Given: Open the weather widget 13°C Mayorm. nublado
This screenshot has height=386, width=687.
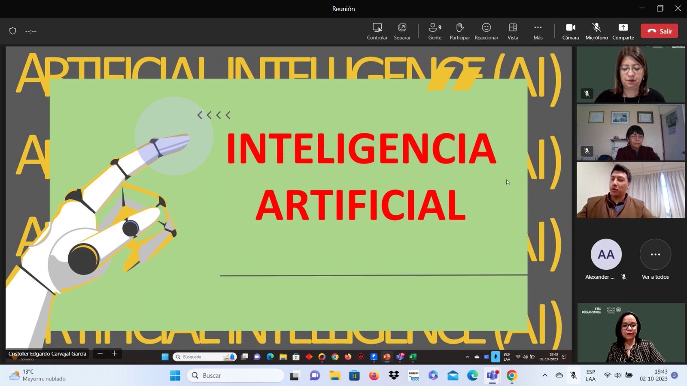Looking at the screenshot, I should 38,375.
